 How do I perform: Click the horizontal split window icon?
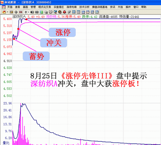pos(74,12)
